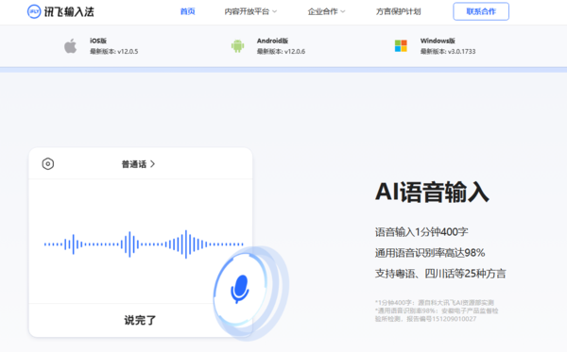Expand the 内容开放平台 dropdown chevron
The height and width of the screenshot is (352, 567).
click(x=275, y=11)
